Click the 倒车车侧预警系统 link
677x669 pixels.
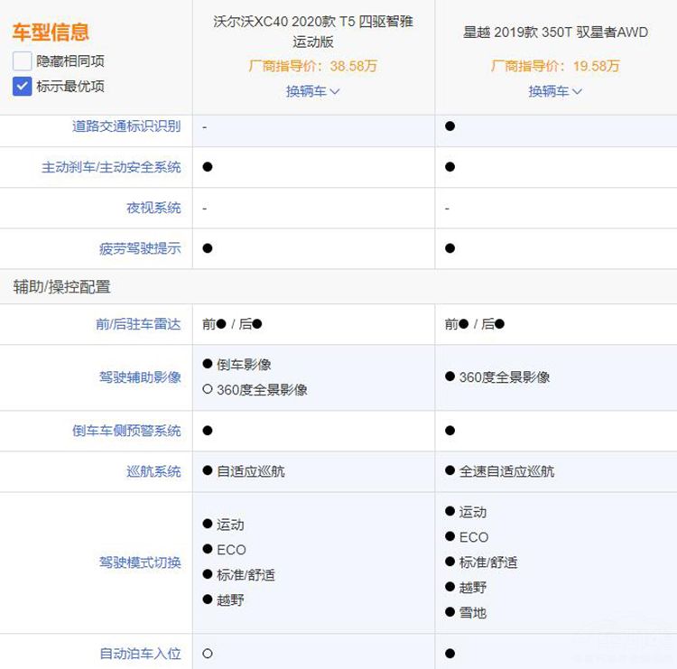[126, 431]
